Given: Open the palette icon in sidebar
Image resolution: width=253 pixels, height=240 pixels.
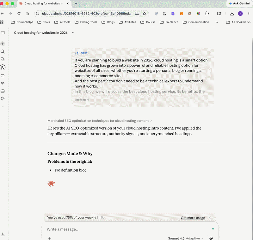Looking at the screenshot, I should coord(3,99).
